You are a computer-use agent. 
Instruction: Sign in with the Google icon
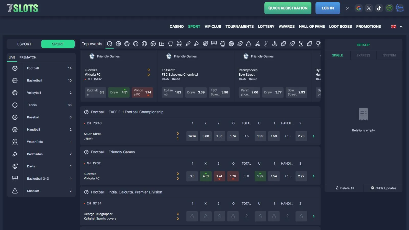tap(359, 8)
